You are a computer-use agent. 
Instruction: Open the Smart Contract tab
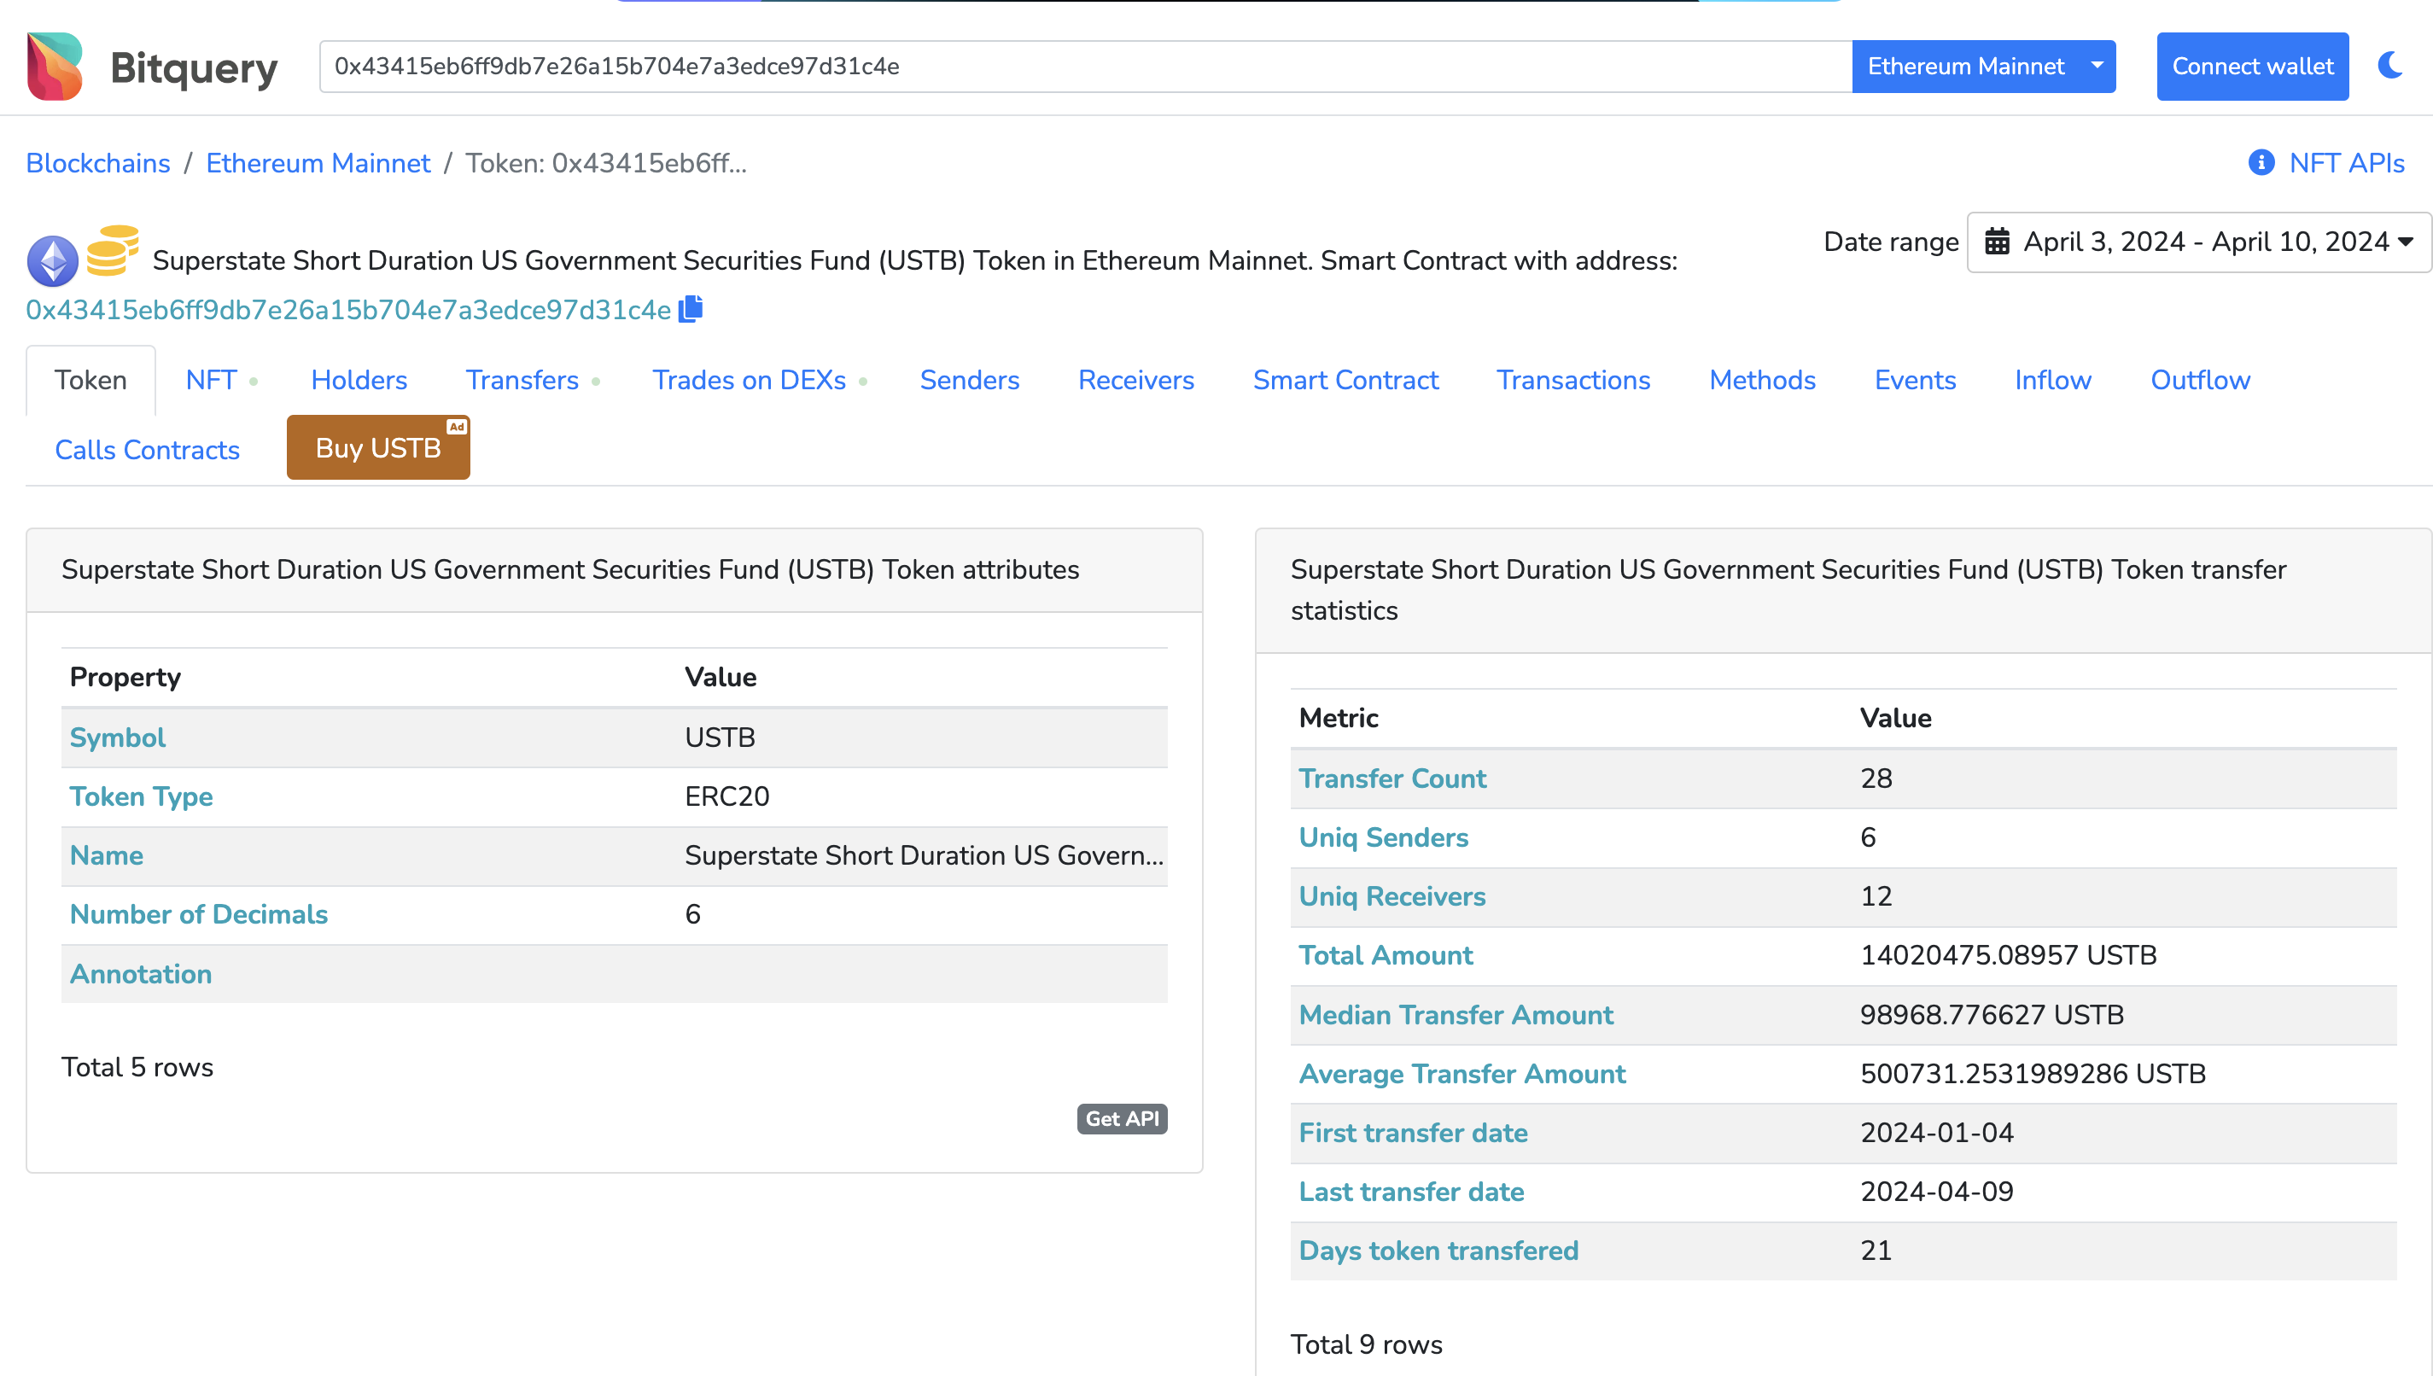1345,380
